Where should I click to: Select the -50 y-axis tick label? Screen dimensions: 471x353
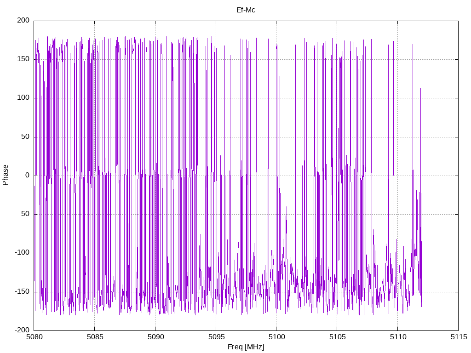click(x=24, y=214)
